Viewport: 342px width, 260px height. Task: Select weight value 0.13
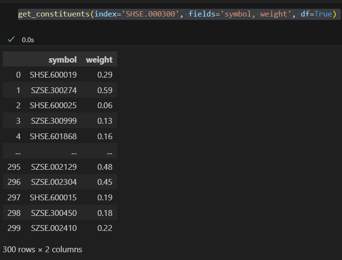point(105,121)
